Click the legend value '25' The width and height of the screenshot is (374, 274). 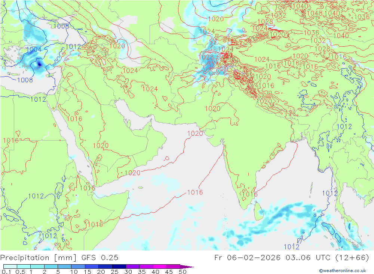[114, 272]
